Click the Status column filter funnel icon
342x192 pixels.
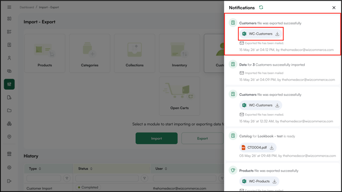tap(144, 178)
